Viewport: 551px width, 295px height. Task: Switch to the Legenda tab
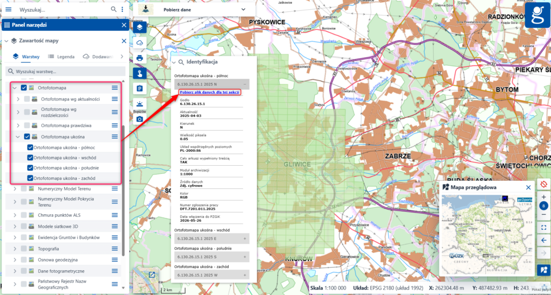coord(61,57)
